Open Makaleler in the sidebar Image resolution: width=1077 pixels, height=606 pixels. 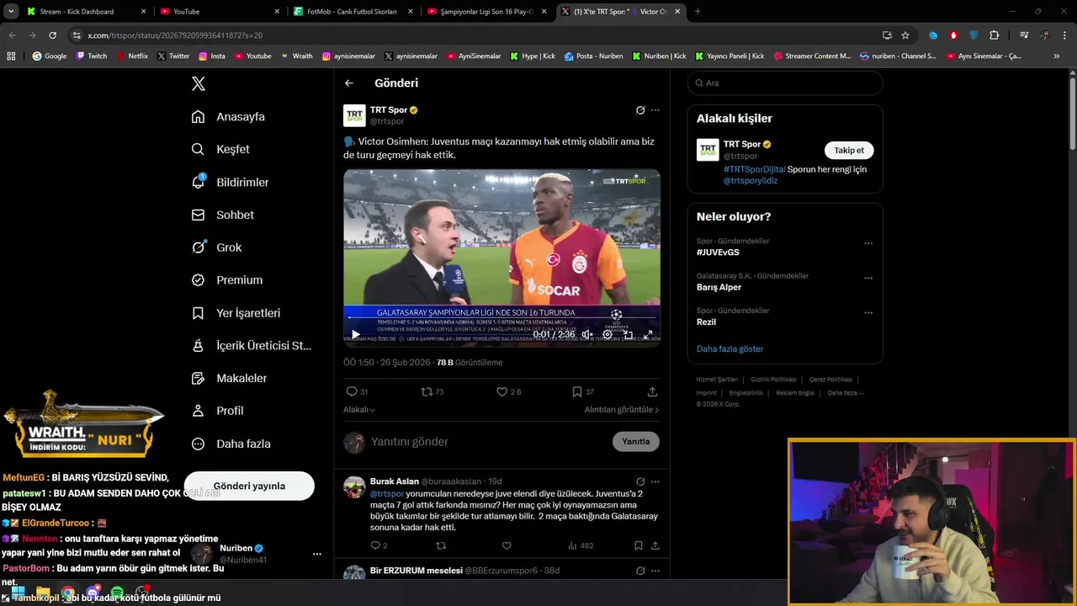tap(229, 378)
